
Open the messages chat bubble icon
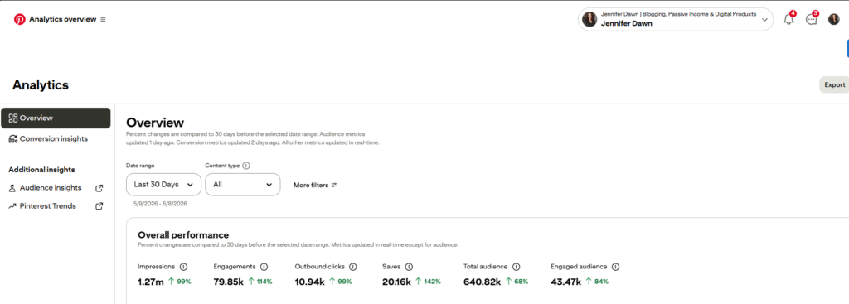pyautogui.click(x=811, y=20)
